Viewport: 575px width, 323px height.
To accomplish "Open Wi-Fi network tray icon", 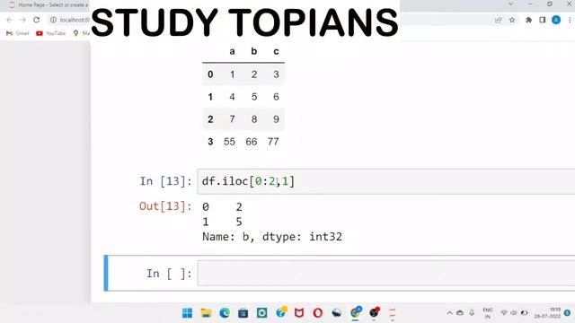I will tap(504, 313).
